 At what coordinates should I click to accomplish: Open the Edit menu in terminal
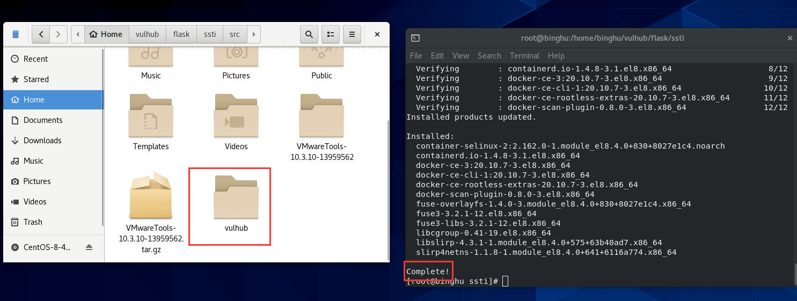437,56
